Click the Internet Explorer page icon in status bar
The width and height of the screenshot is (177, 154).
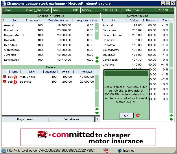pos(3,151)
